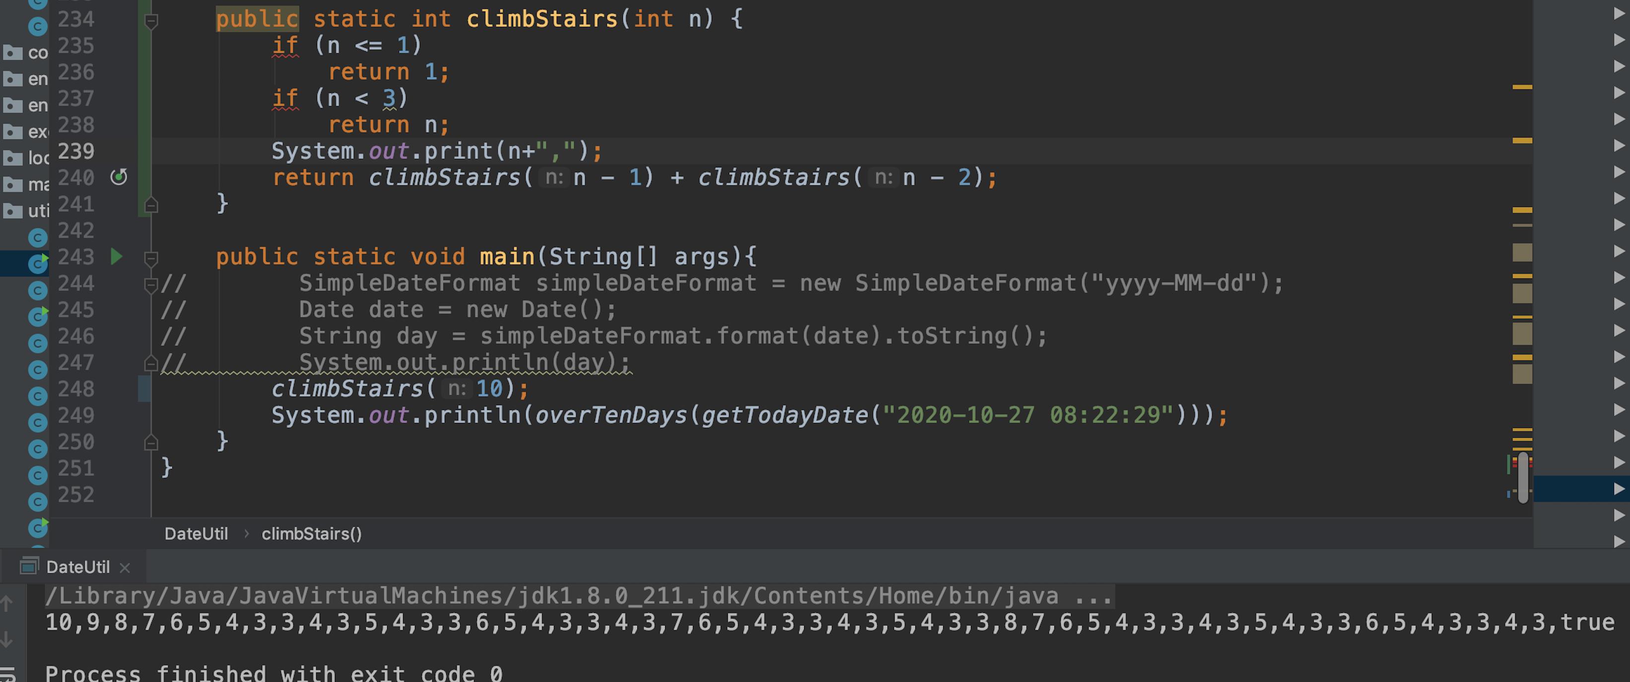Open the 'loc' folder in project tree

[x=25, y=157]
